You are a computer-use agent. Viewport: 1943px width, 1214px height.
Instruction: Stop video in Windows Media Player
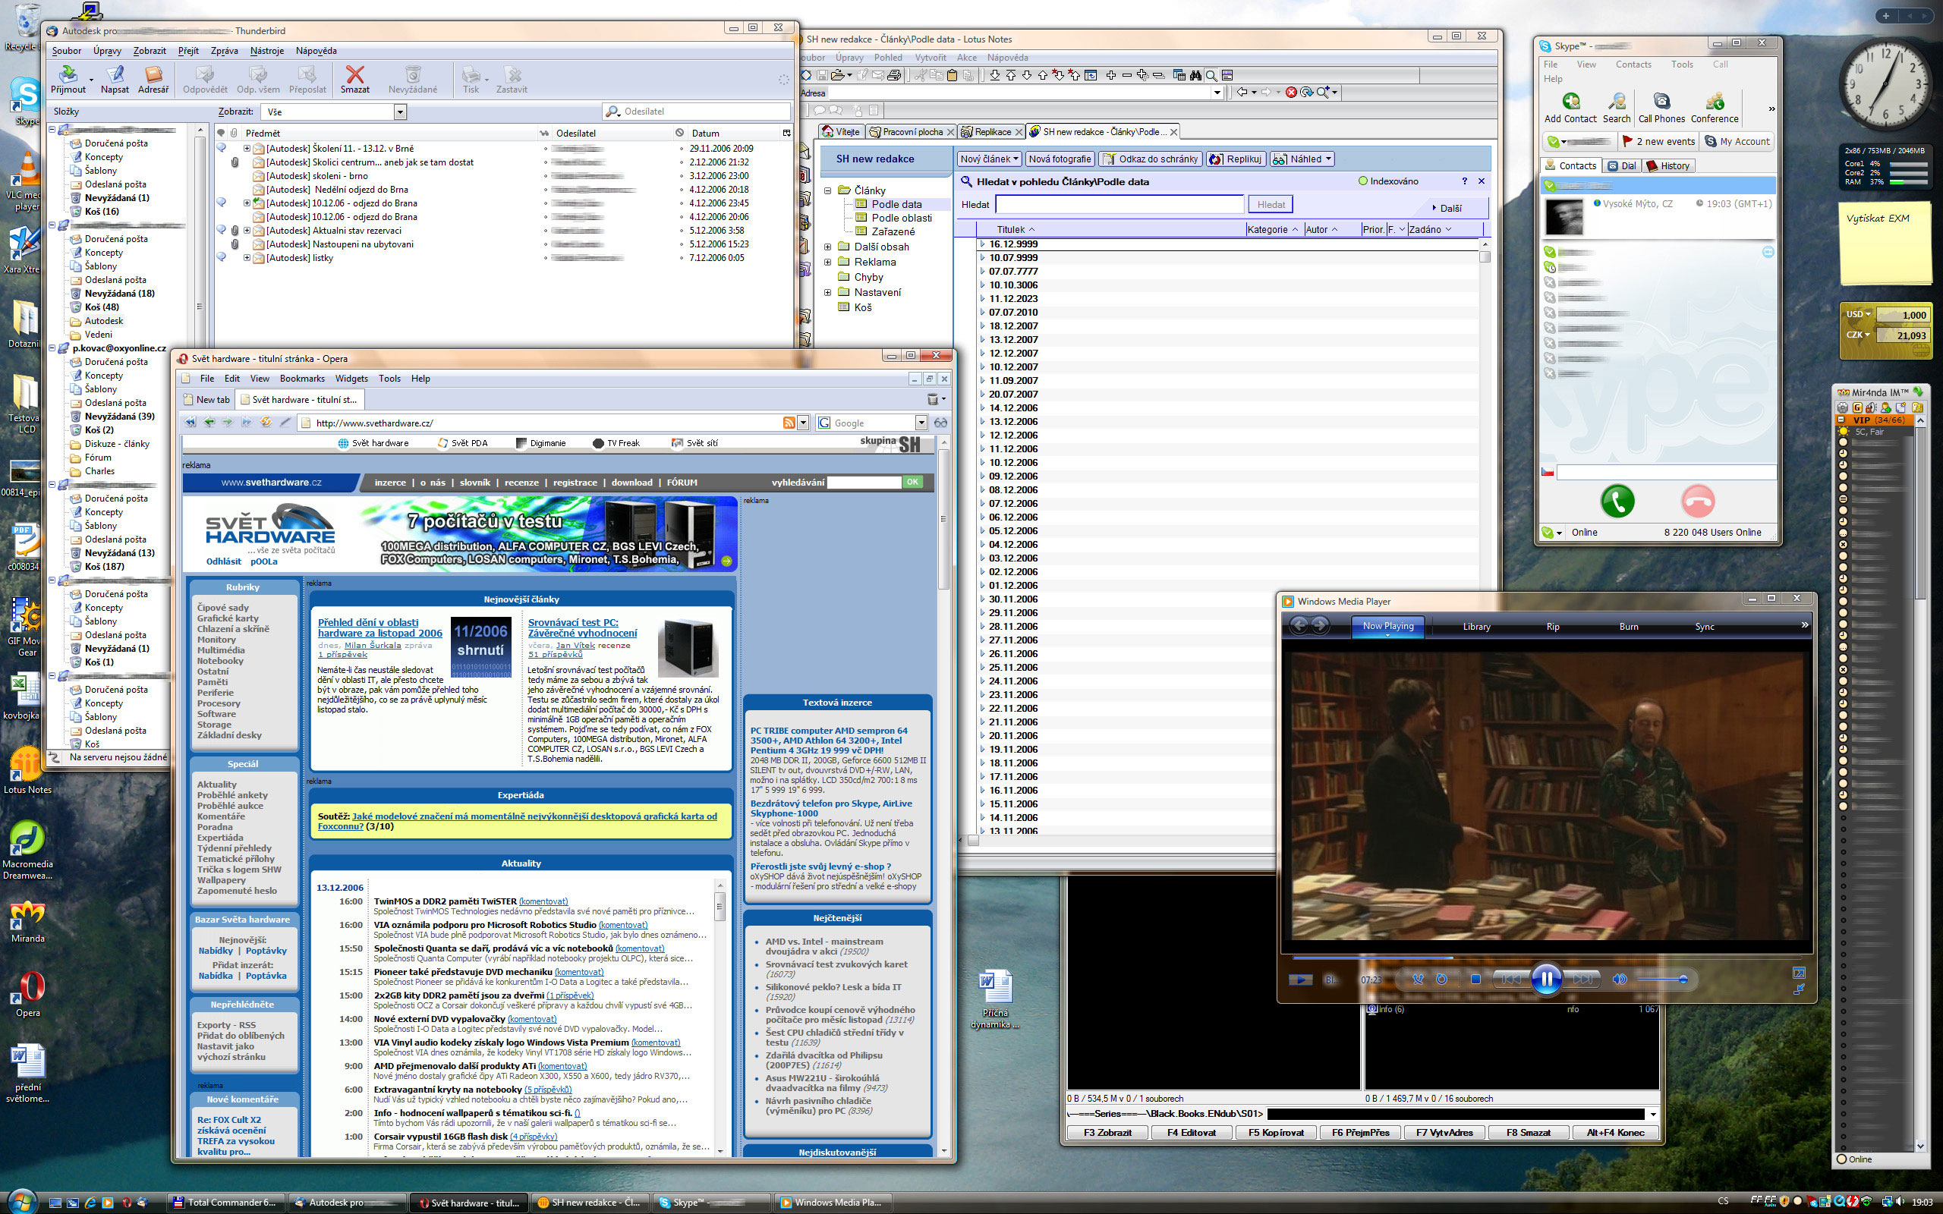point(1475,979)
